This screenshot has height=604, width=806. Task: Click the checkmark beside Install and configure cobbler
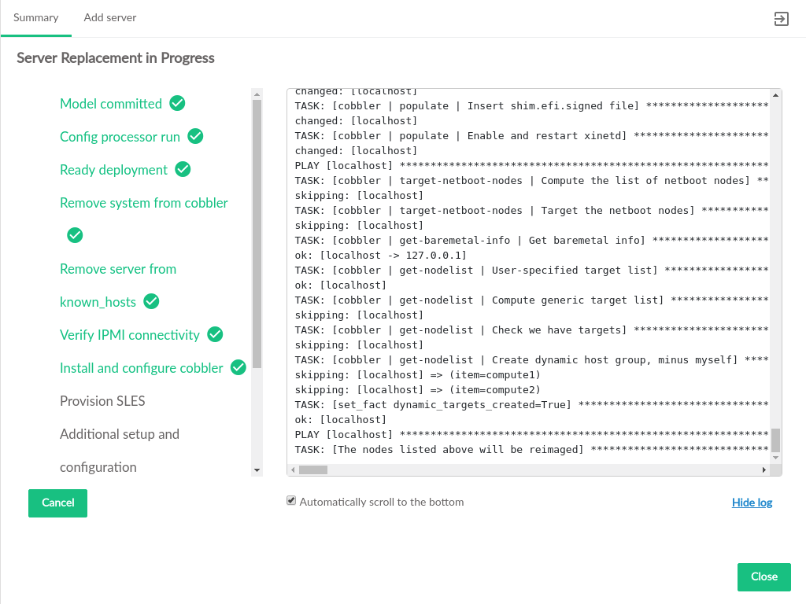(238, 367)
